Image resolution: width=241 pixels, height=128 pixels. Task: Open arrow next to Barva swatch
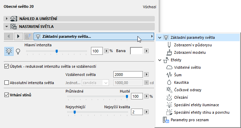(147, 51)
